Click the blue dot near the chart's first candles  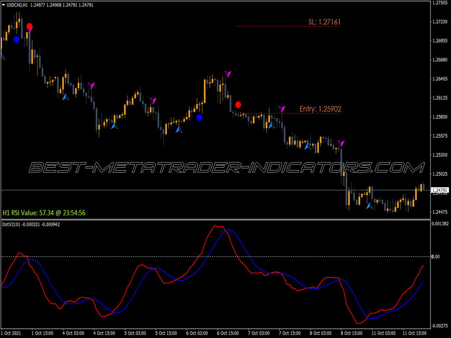pos(17,40)
